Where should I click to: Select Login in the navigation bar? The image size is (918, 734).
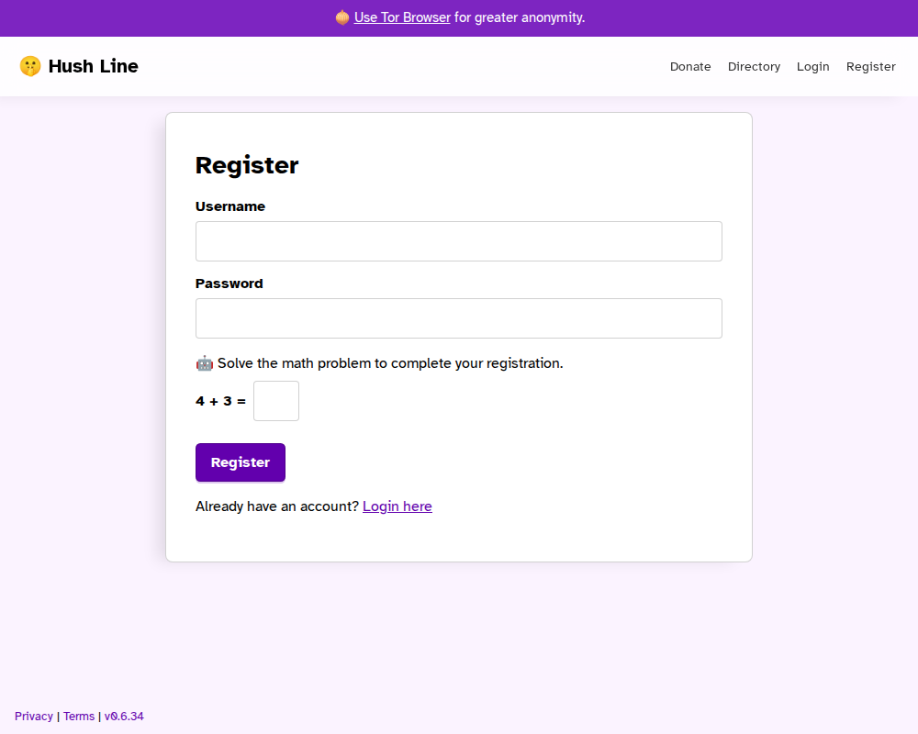(812, 66)
